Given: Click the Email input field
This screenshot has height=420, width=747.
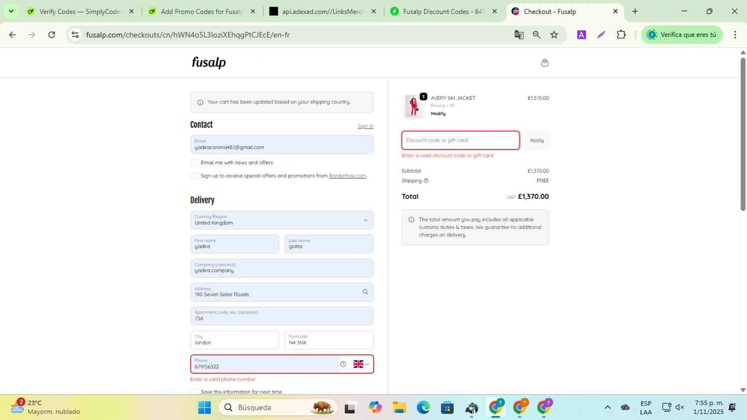Looking at the screenshot, I should pos(282,144).
